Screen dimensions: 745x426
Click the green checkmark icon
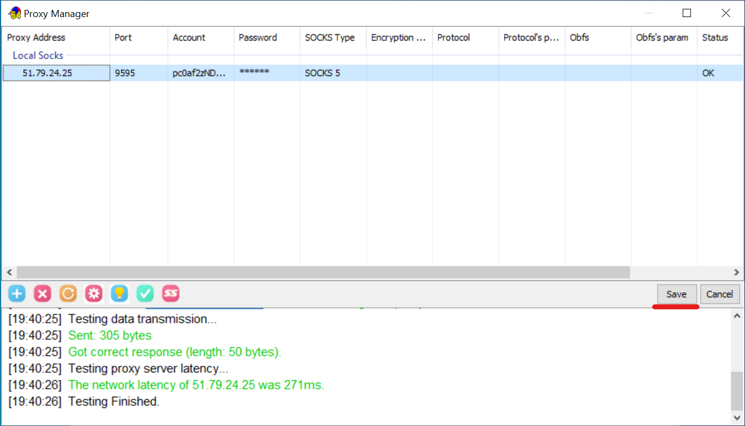[145, 294]
